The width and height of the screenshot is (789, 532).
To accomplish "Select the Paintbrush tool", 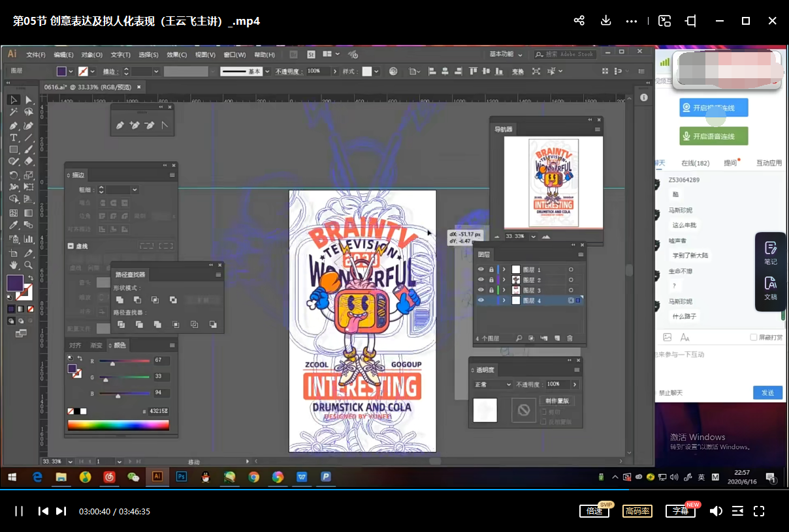I will click(x=28, y=150).
